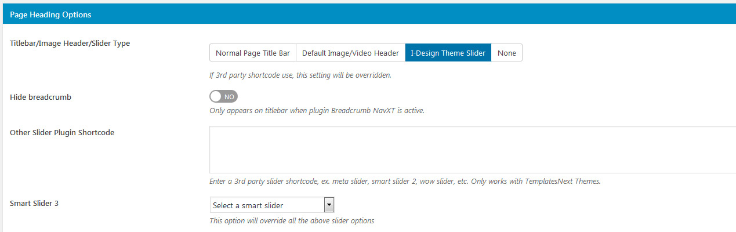Select Normal Page Title Bar option

[253, 53]
